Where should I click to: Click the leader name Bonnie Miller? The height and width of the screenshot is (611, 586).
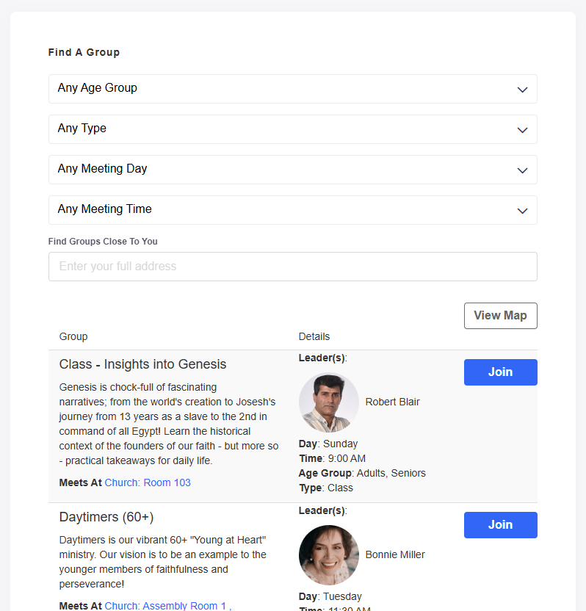click(395, 554)
